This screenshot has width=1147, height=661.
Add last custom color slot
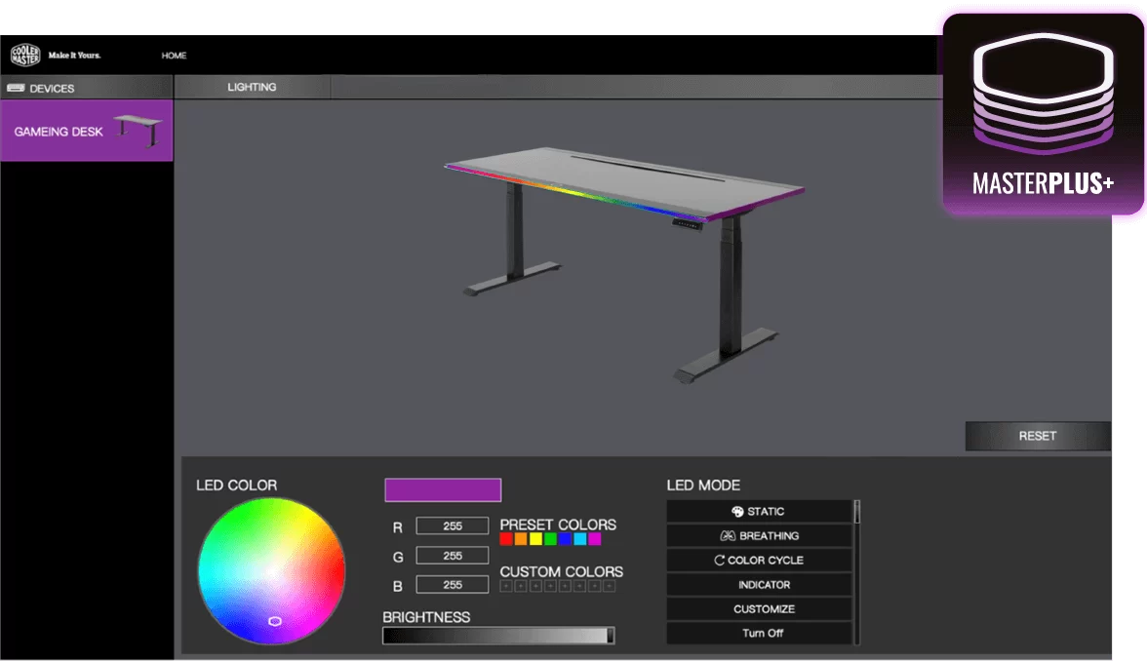[x=609, y=587]
